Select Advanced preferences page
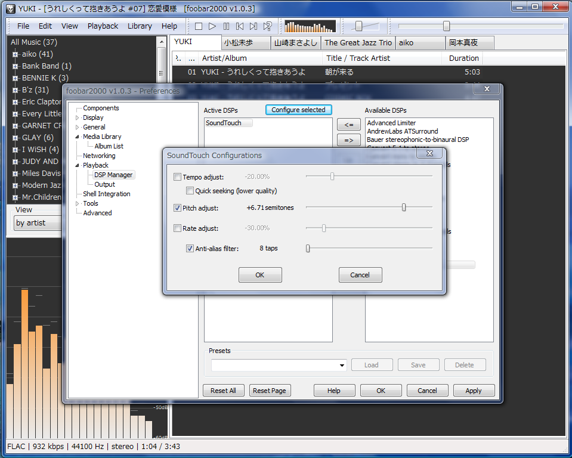Screen dimensions: 572x458 tap(97, 213)
